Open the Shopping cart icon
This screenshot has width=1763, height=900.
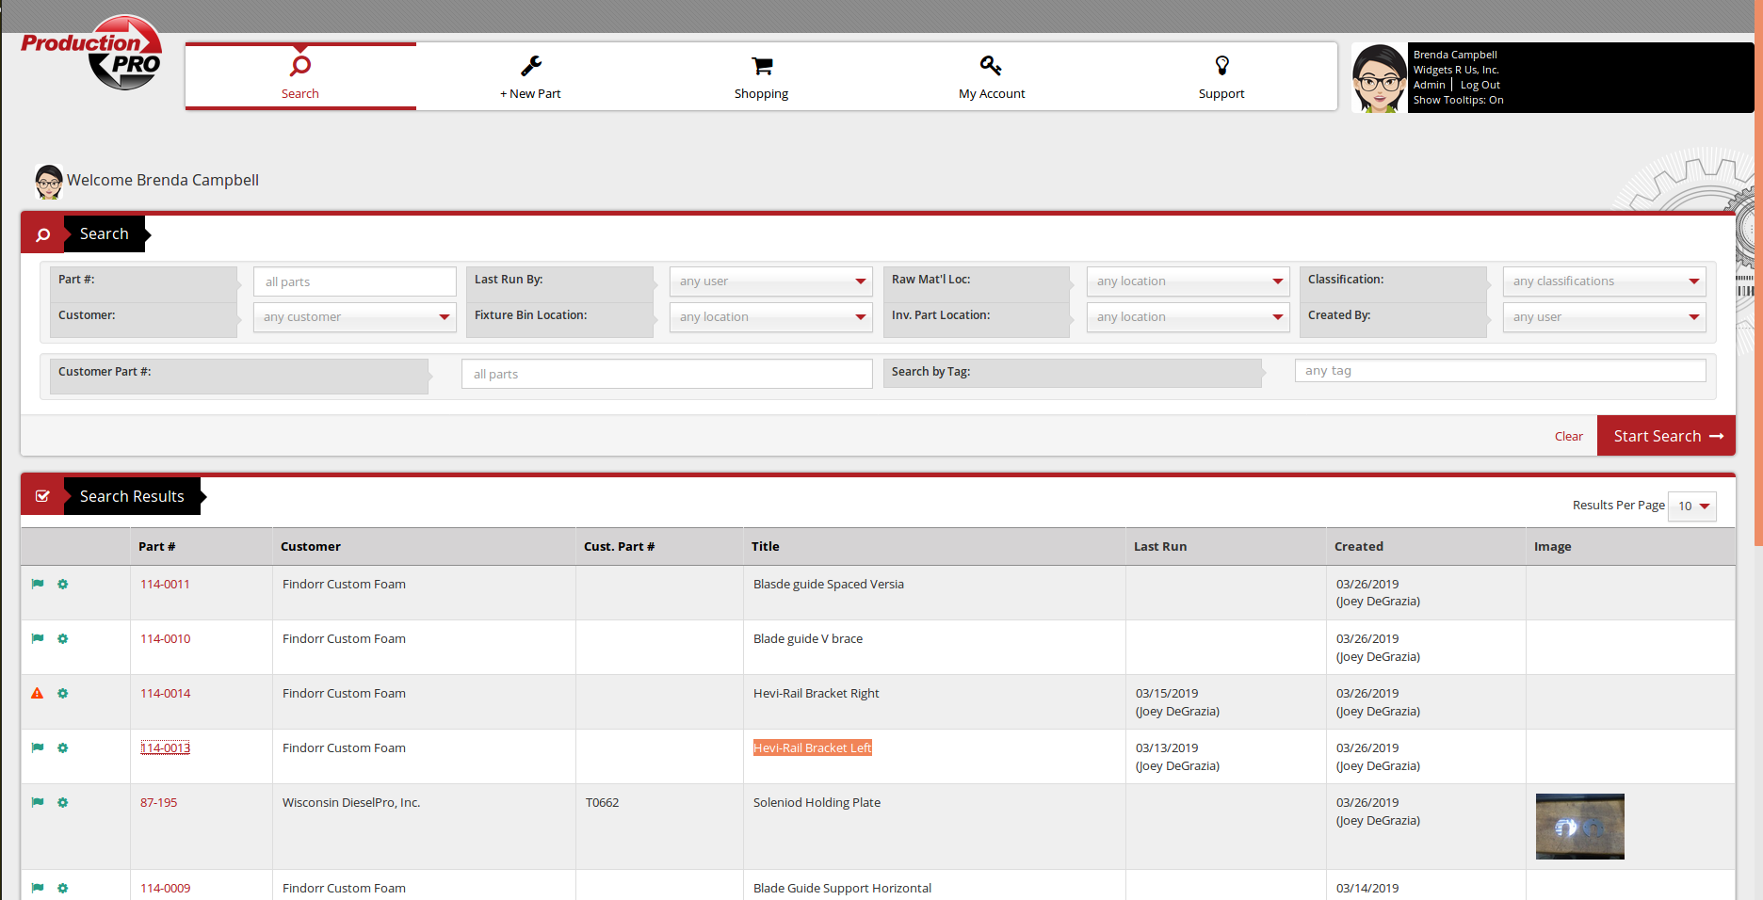pyautogui.click(x=762, y=66)
